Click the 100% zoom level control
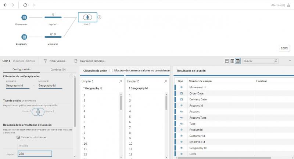Viewport: 294px width, 159px height. point(284,48)
